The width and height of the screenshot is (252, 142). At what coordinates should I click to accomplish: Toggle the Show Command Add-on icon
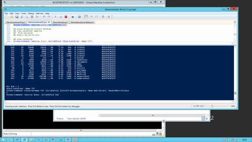coord(108,17)
